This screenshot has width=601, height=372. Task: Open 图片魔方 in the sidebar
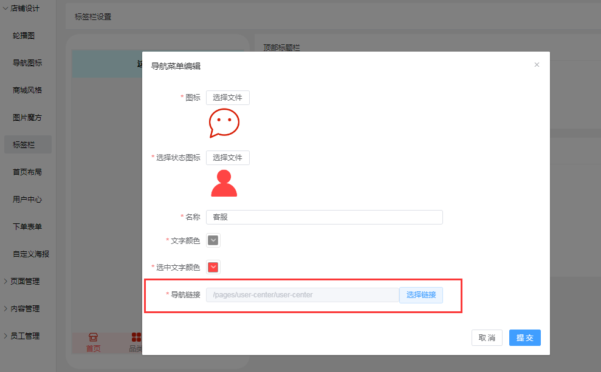coord(27,118)
